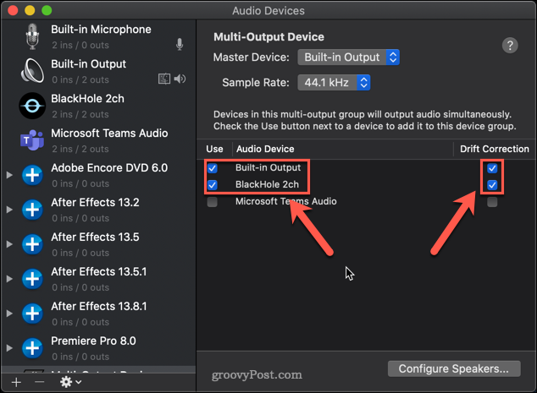537x393 pixels.
Task: Click the Built-in Output speaker icon
Action: coord(32,72)
